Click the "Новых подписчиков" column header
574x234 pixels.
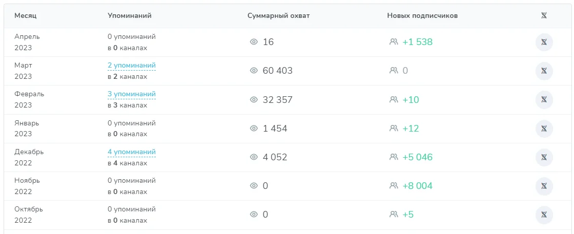pos(422,16)
